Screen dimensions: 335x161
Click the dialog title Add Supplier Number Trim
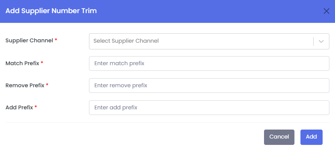point(51,11)
